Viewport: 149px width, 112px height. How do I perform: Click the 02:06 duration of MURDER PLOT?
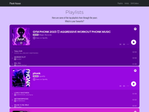pos(134,58)
